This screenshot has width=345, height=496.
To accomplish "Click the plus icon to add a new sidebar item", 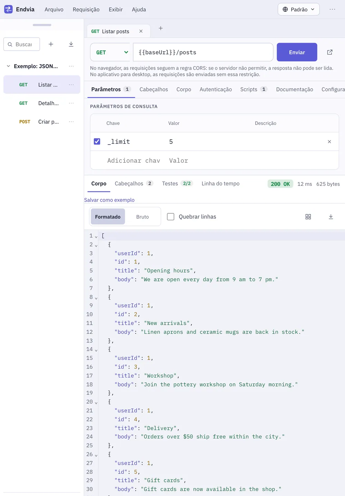I will point(51,44).
